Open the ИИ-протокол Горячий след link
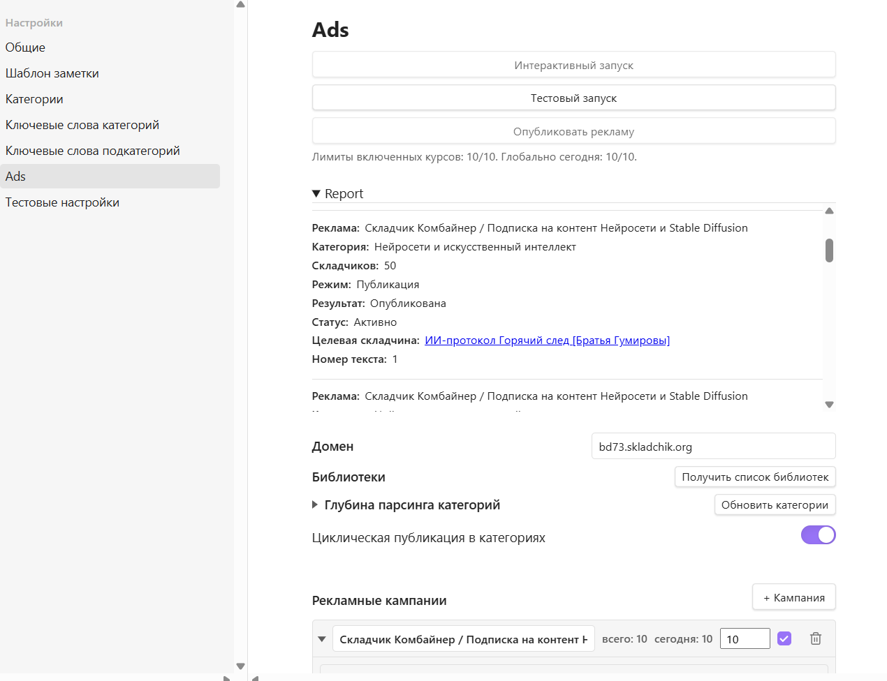The height and width of the screenshot is (681, 887). 547,340
